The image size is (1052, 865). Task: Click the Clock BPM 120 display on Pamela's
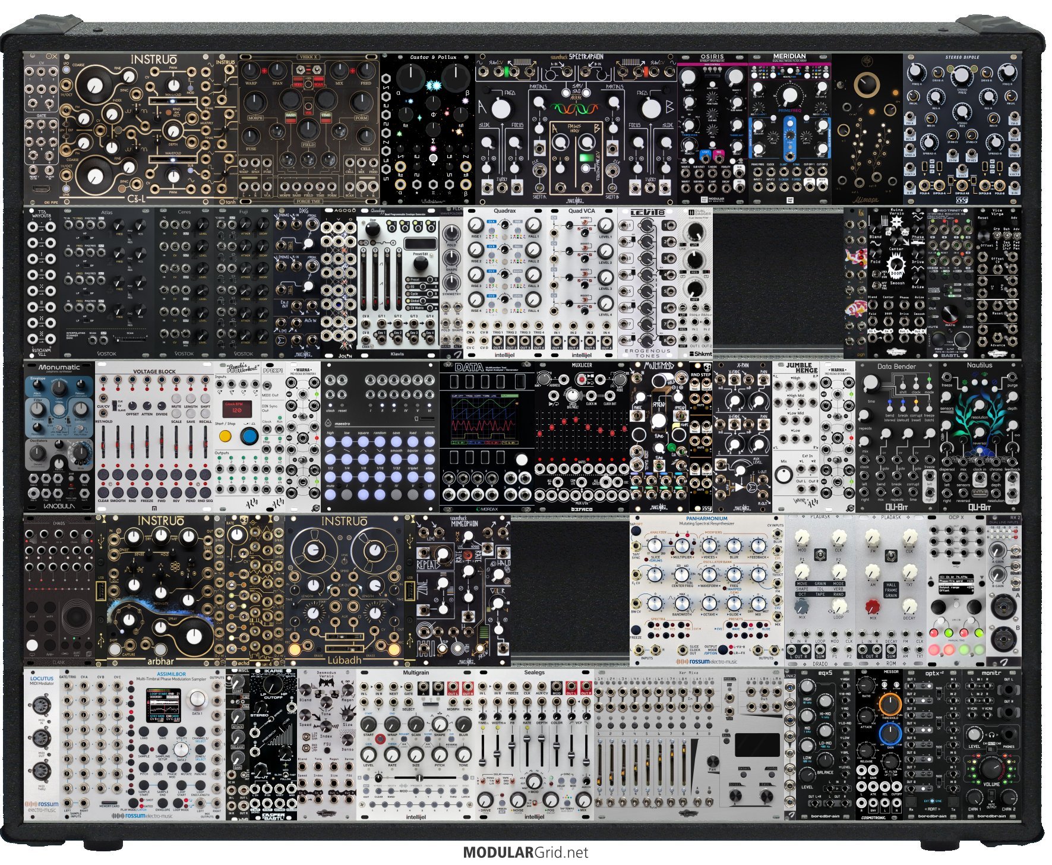click(237, 408)
